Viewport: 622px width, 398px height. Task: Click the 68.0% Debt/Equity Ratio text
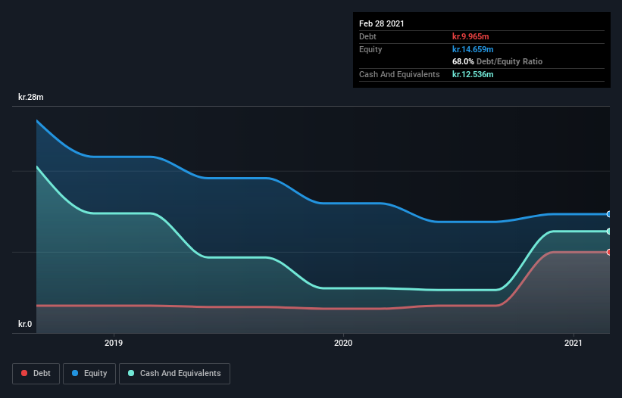coord(498,61)
